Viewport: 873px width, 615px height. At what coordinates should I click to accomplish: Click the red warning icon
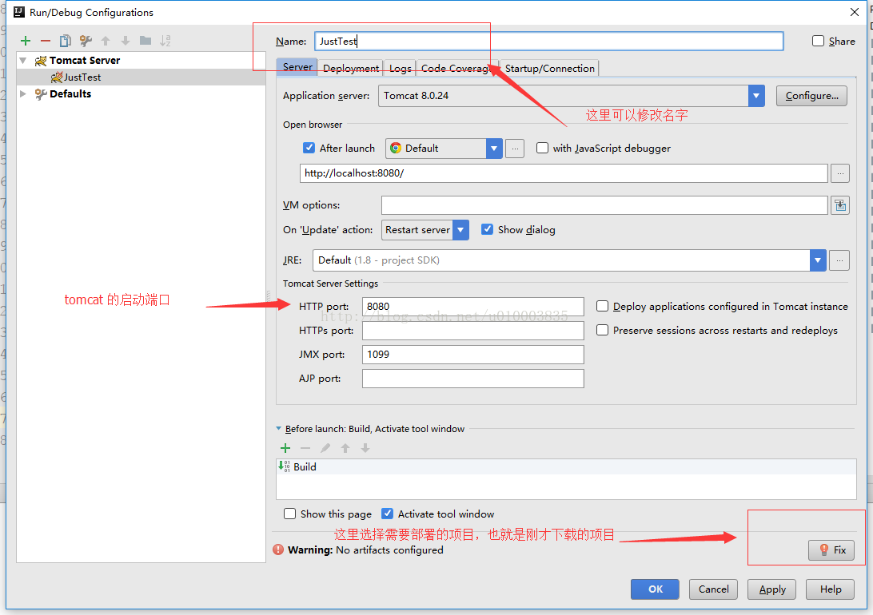pyautogui.click(x=278, y=550)
